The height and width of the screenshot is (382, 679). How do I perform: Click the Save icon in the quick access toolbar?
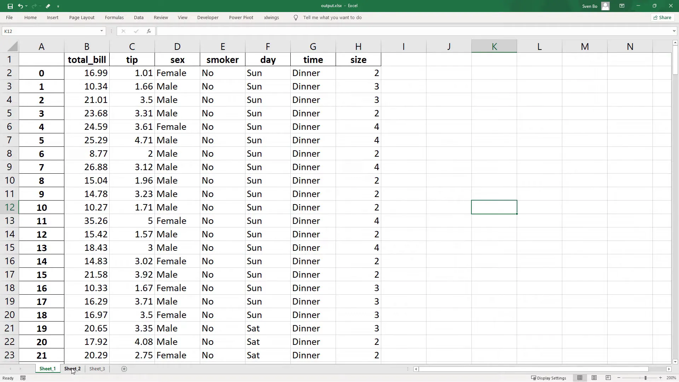tap(10, 6)
